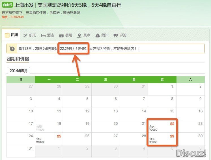Open the 团期 tab
Screen dimensions: 211x160
(11, 35)
